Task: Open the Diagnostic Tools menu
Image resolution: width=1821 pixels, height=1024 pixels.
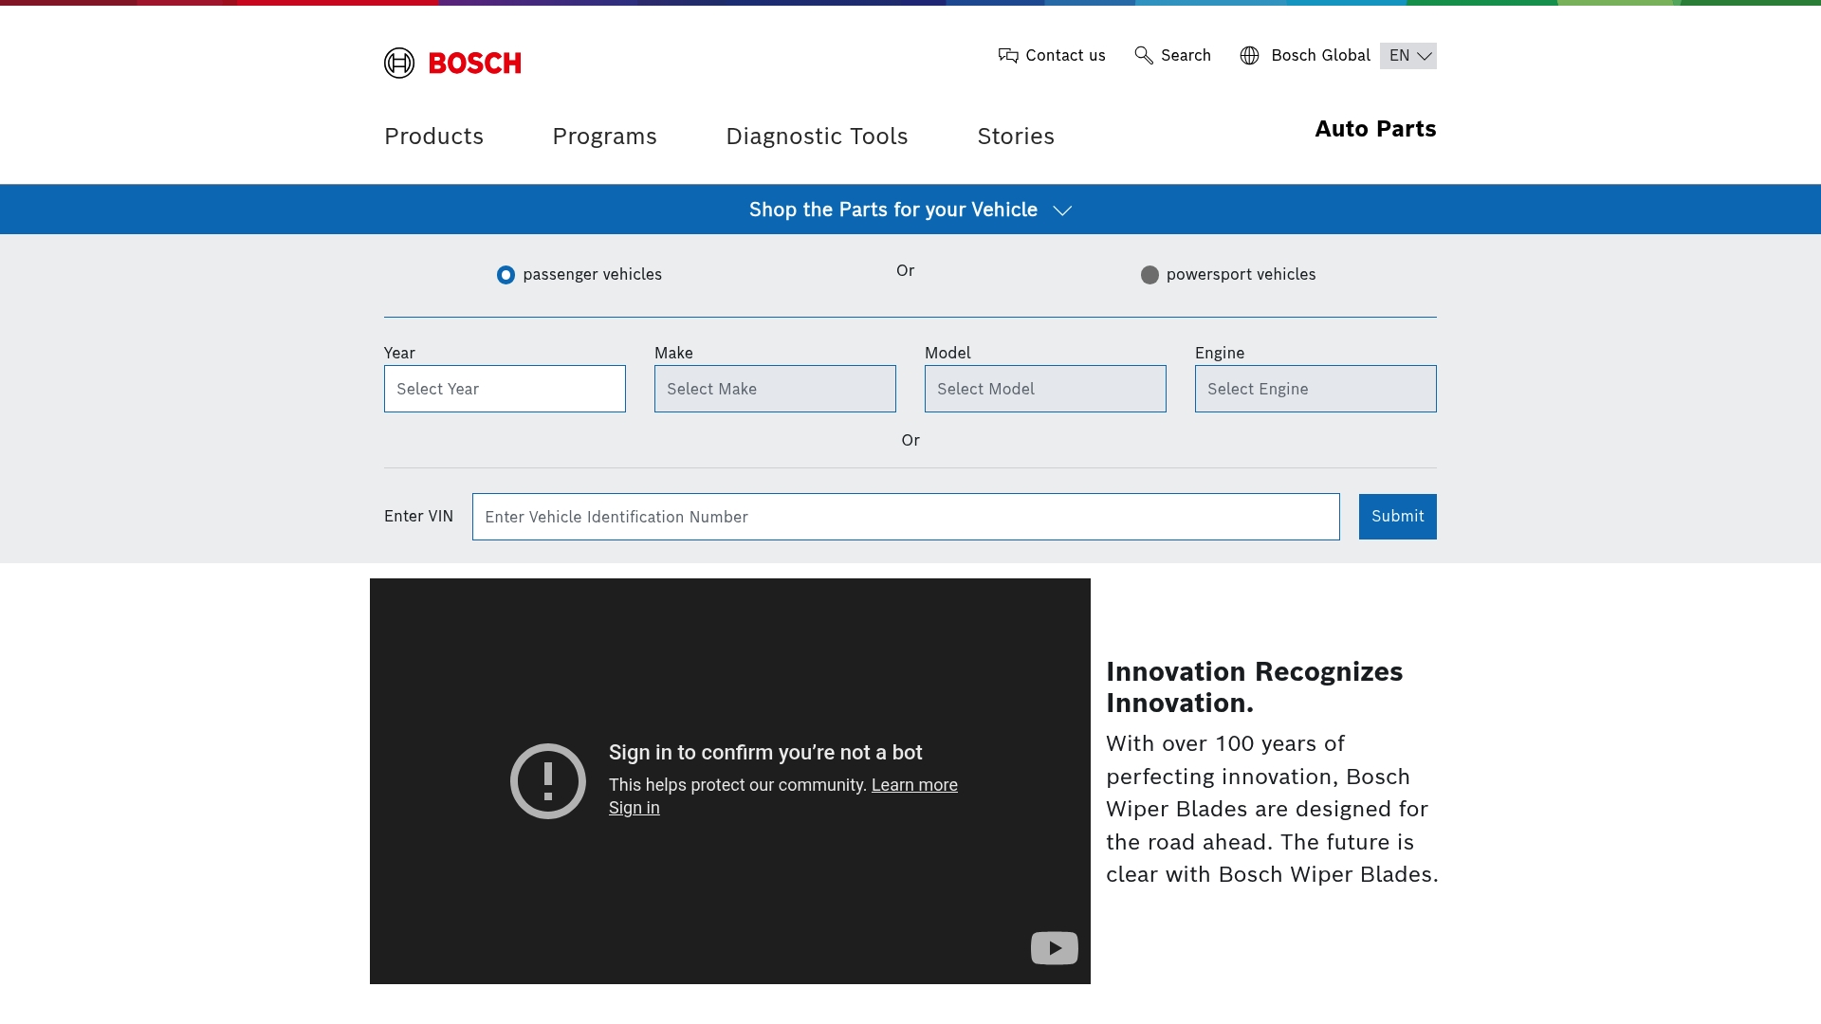Action: click(x=817, y=137)
